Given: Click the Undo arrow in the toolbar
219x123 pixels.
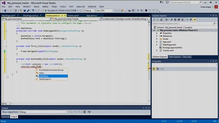Looking at the screenshot, I should point(33,11).
